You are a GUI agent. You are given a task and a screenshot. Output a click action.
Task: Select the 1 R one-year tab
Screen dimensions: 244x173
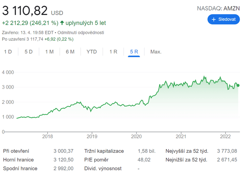[x=113, y=52]
